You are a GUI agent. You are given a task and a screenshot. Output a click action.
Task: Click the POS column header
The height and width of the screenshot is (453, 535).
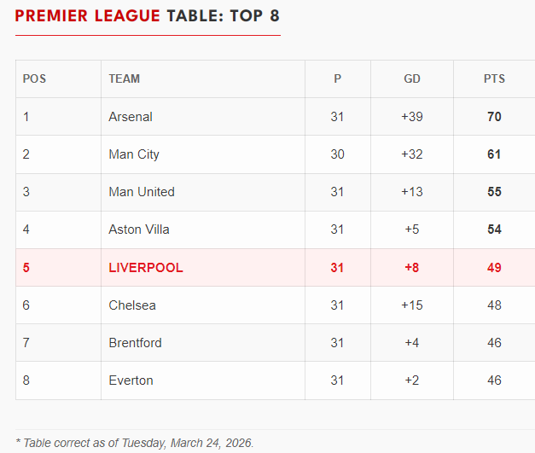(x=34, y=78)
